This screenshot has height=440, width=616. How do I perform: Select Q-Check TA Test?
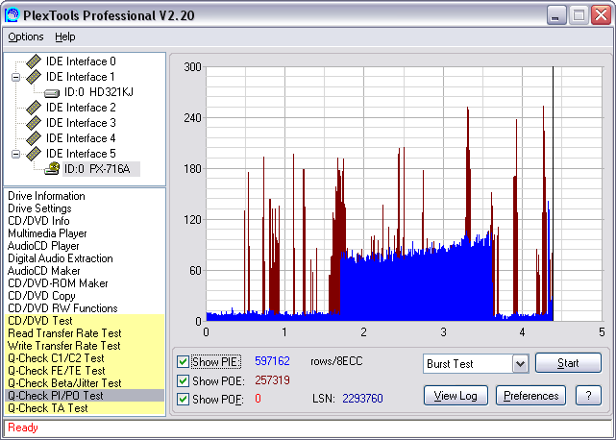pos(85,408)
